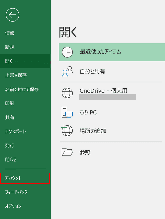Click the people icon for 自分と共有
165x219 pixels.
pyautogui.click(x=67, y=71)
